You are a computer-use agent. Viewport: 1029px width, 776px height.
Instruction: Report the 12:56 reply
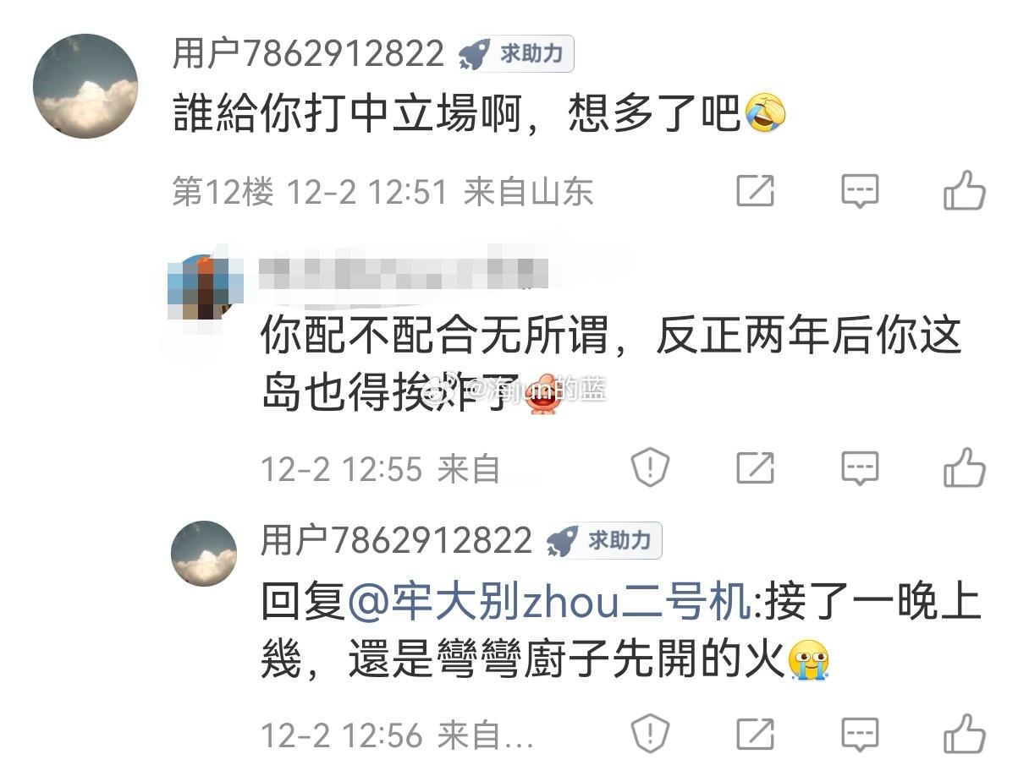click(650, 734)
